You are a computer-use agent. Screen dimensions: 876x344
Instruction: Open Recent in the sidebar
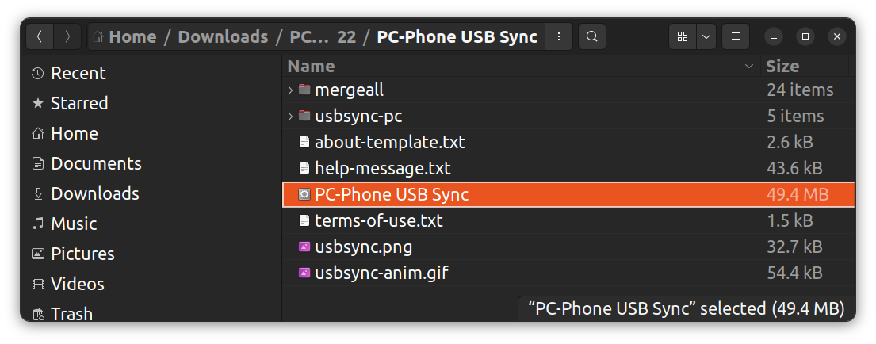(78, 73)
